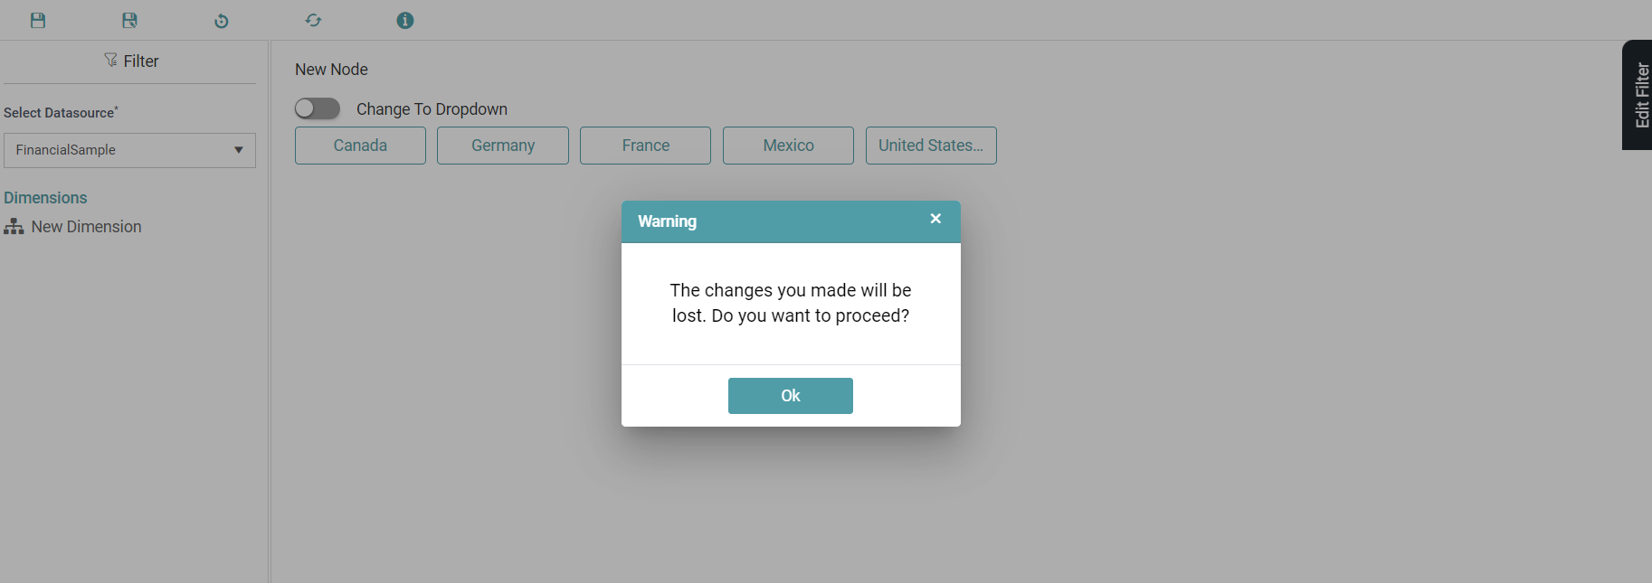Select the Canada filter button
This screenshot has width=1652, height=583.
pos(360,146)
